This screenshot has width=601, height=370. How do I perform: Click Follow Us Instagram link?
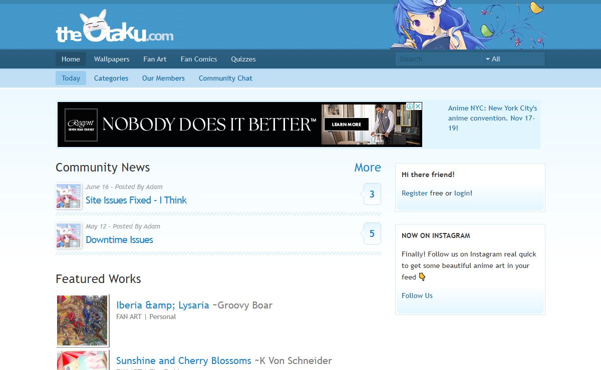click(x=417, y=295)
